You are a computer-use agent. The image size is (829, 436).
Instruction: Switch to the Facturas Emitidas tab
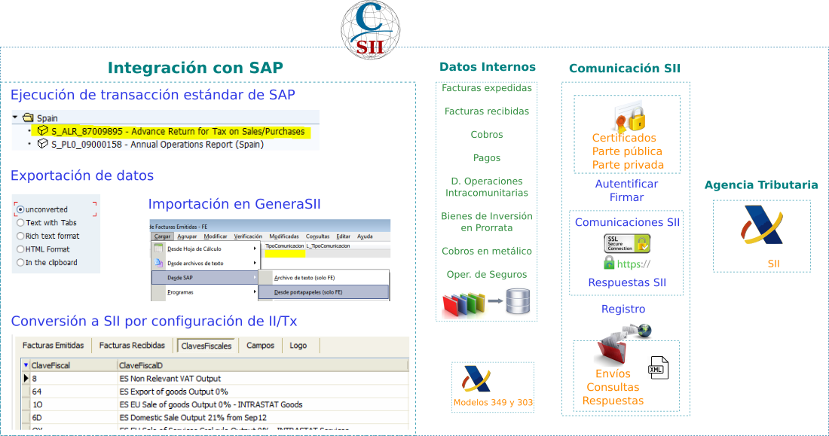(x=53, y=345)
